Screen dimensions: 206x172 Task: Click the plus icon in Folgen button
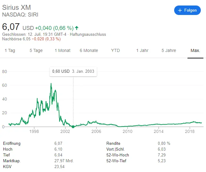click(180, 10)
